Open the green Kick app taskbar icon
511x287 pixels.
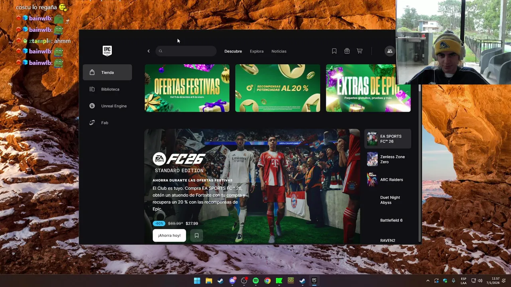point(279,281)
